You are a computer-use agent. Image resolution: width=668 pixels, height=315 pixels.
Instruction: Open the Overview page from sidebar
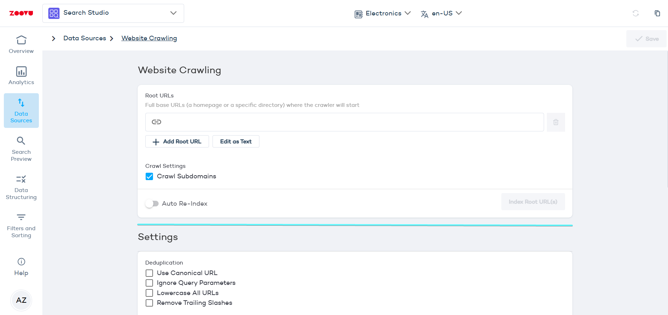coord(21,44)
